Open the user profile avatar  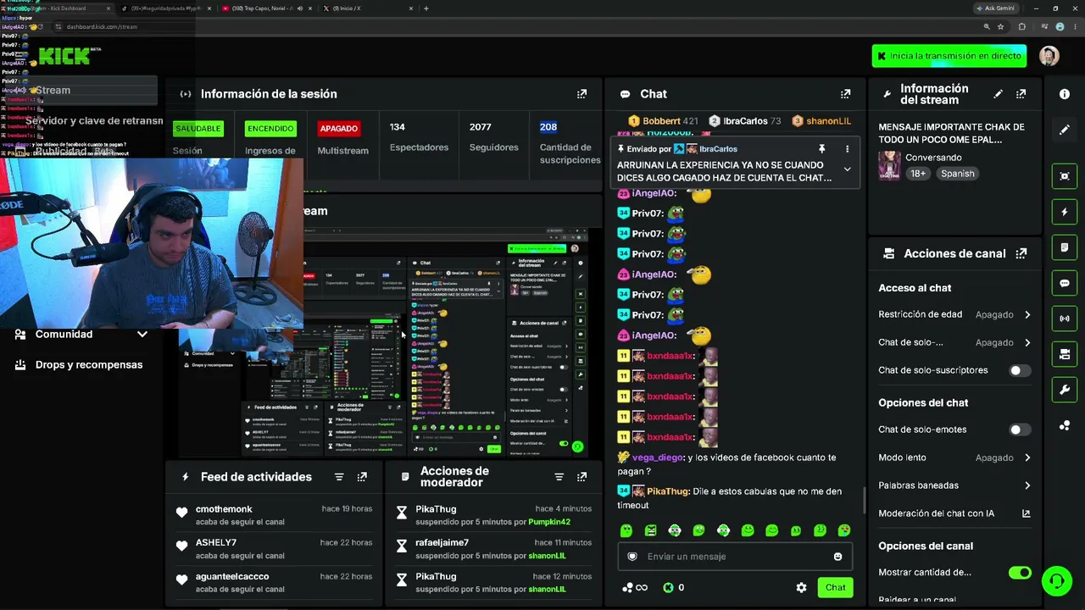click(x=1049, y=56)
